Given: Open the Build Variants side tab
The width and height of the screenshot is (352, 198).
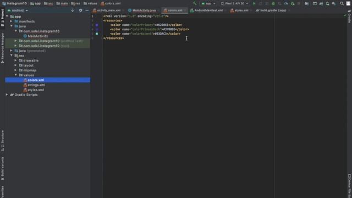Looking at the screenshot, I should [x=2, y=168].
